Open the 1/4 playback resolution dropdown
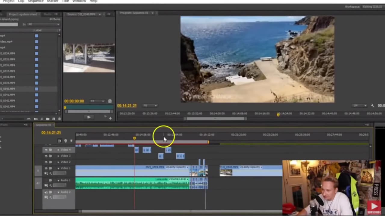This screenshot has height=216, width=385. coord(360,106)
